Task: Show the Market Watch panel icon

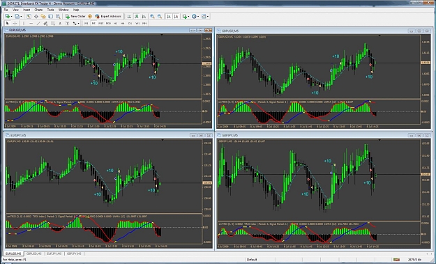Action: point(29,17)
